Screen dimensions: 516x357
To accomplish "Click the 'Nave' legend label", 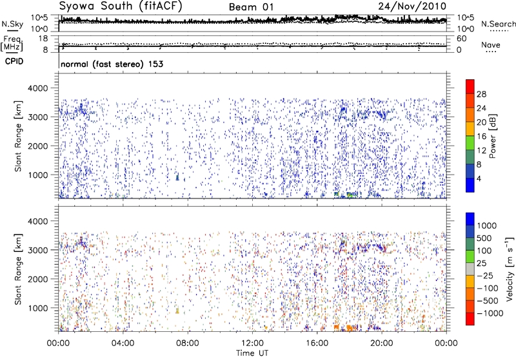I will (x=491, y=44).
